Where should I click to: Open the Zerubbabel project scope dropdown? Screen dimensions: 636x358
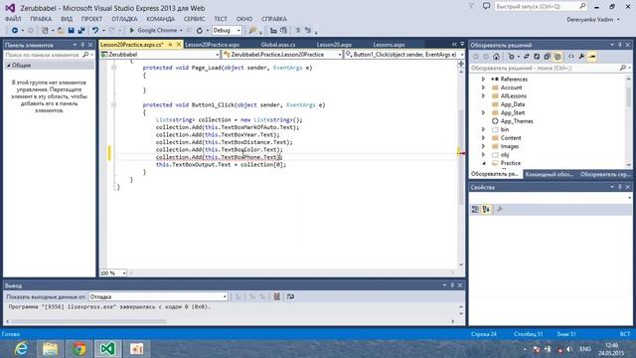[x=160, y=55]
